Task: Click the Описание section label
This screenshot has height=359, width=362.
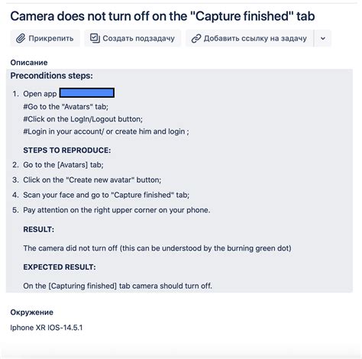Action: coord(29,63)
